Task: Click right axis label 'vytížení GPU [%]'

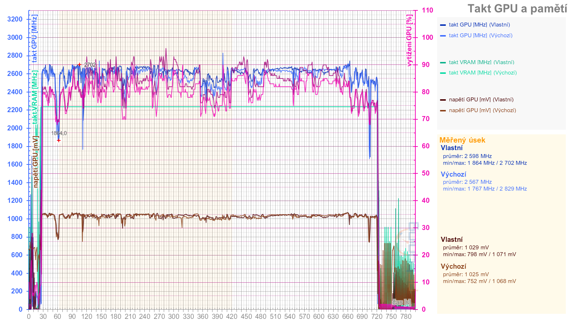Action: pos(409,40)
